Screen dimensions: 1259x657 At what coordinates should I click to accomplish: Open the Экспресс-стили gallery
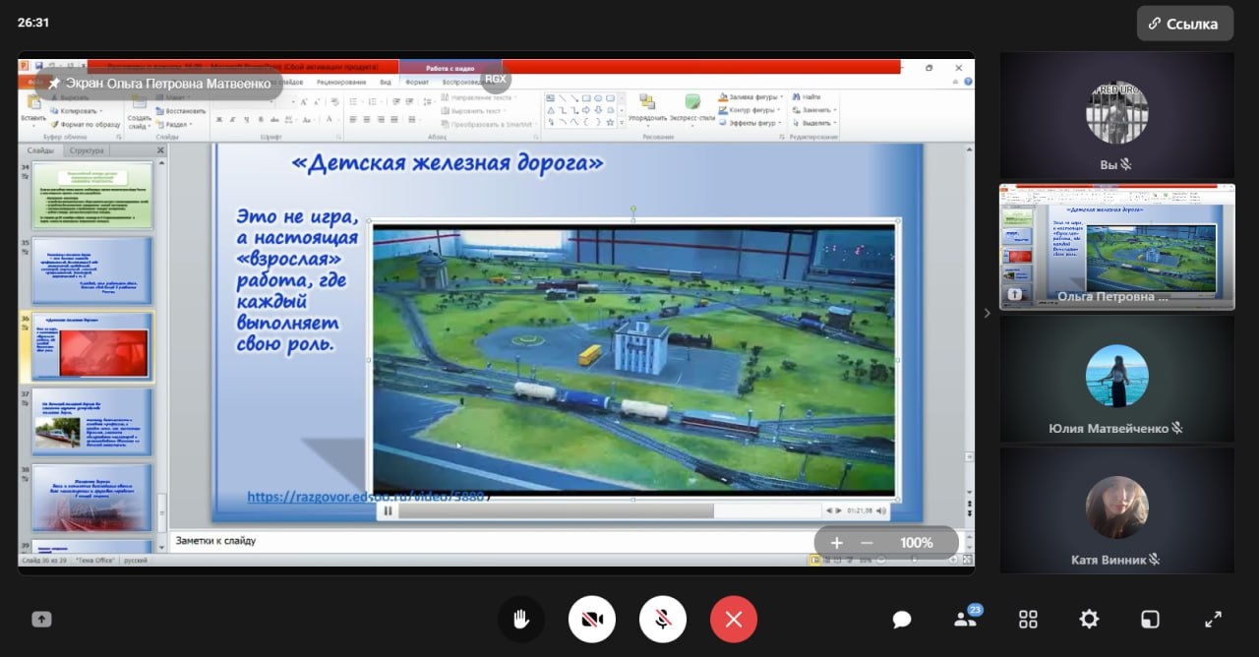pyautogui.click(x=693, y=109)
